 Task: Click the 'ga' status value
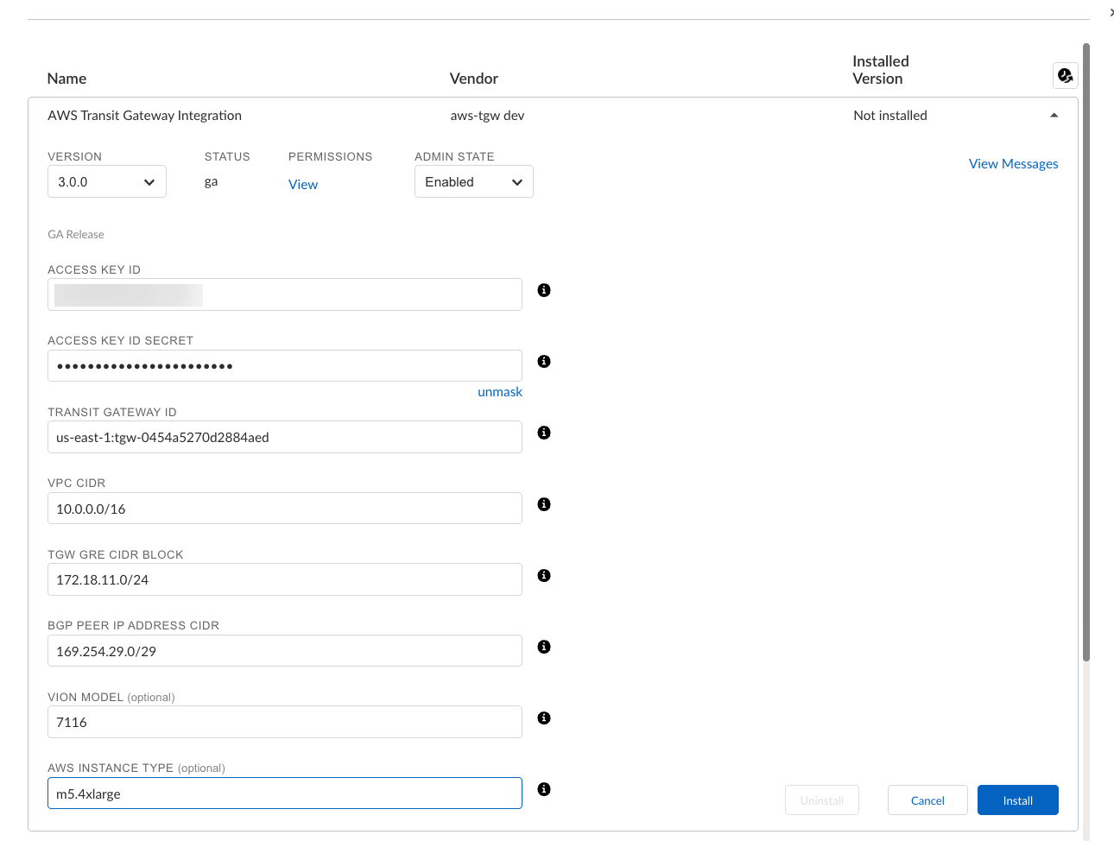point(211,182)
